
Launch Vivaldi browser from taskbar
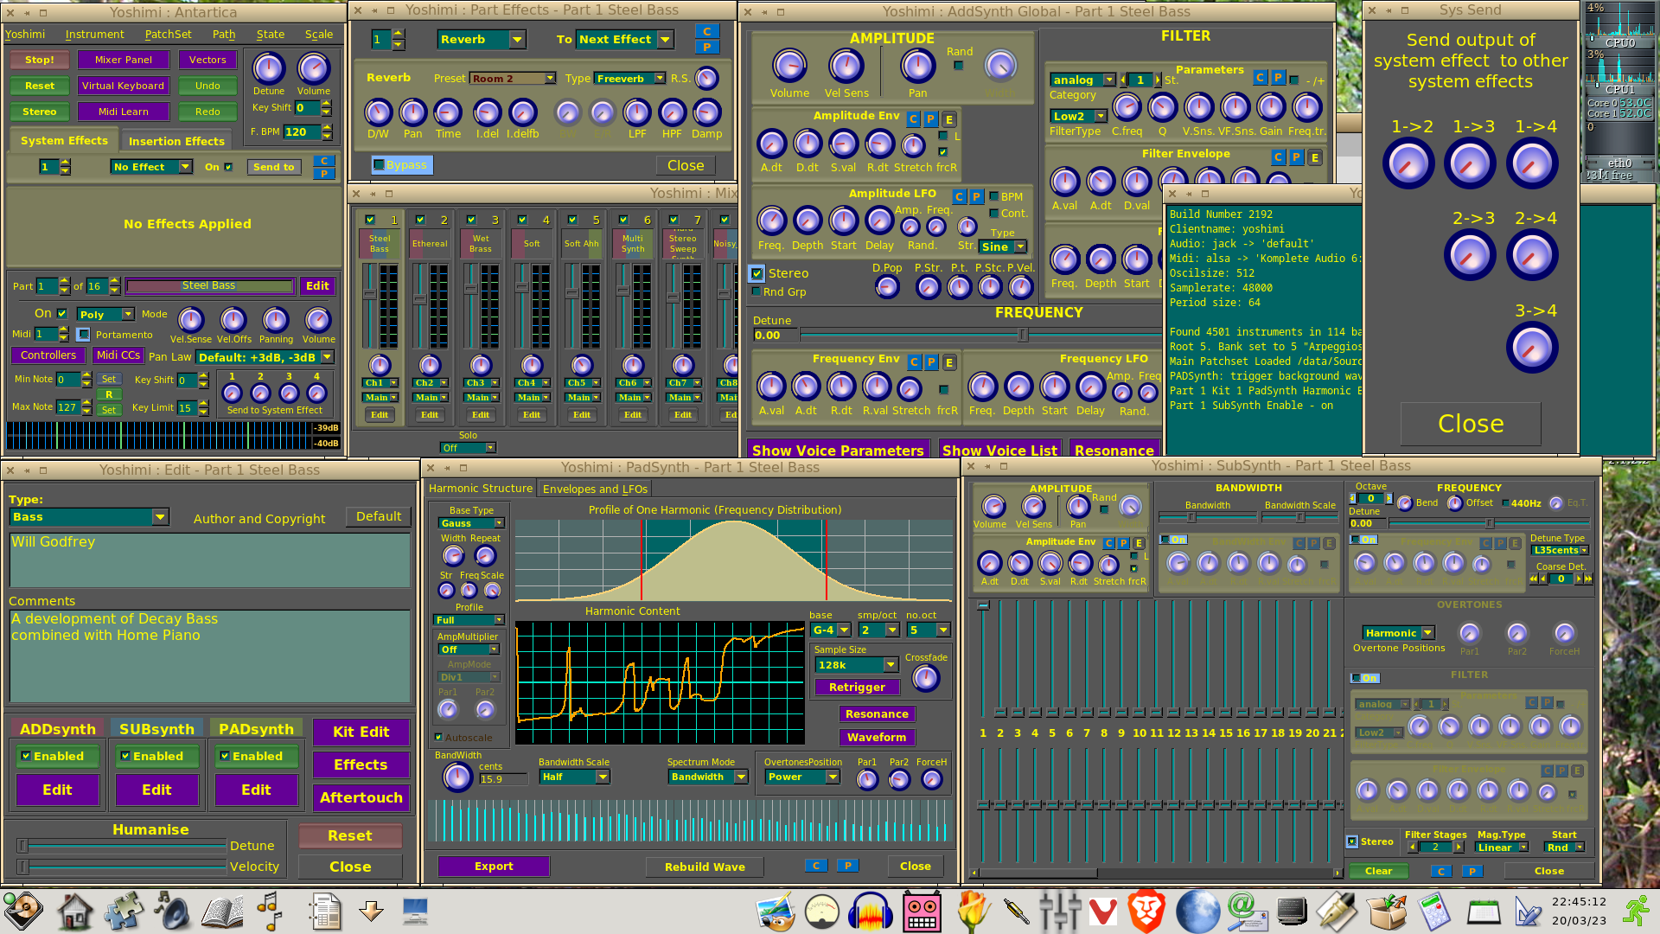(1101, 912)
